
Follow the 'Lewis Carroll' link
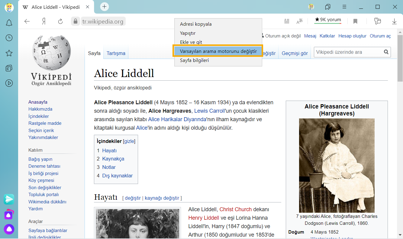click(209, 111)
